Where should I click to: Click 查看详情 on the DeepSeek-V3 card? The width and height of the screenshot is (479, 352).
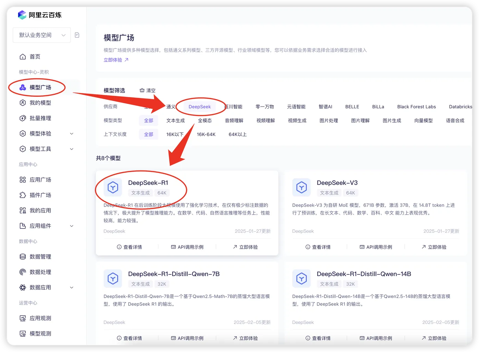pyautogui.click(x=318, y=247)
